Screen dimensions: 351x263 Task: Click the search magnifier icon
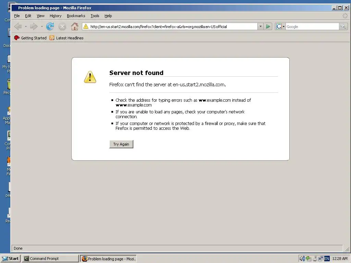coord(343,27)
